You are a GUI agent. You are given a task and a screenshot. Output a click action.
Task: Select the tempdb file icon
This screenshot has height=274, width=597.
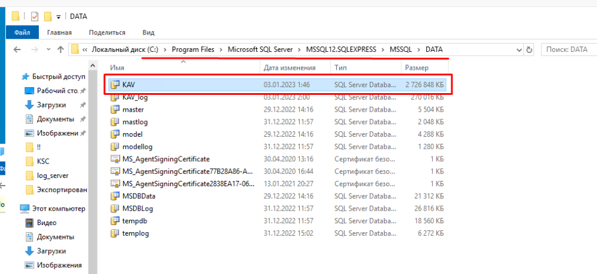(x=115, y=221)
